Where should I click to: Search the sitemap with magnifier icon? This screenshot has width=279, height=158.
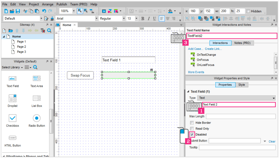(49, 30)
